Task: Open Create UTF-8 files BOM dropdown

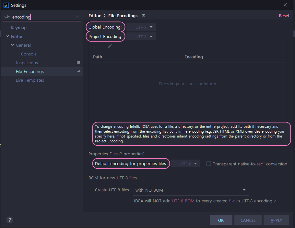Action: pyautogui.click(x=191, y=190)
